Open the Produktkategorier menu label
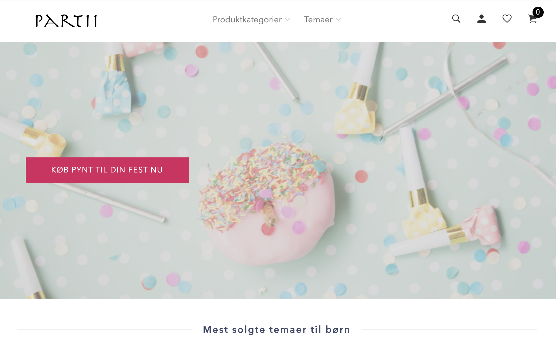Viewport: 556px width, 355px height. (x=247, y=20)
